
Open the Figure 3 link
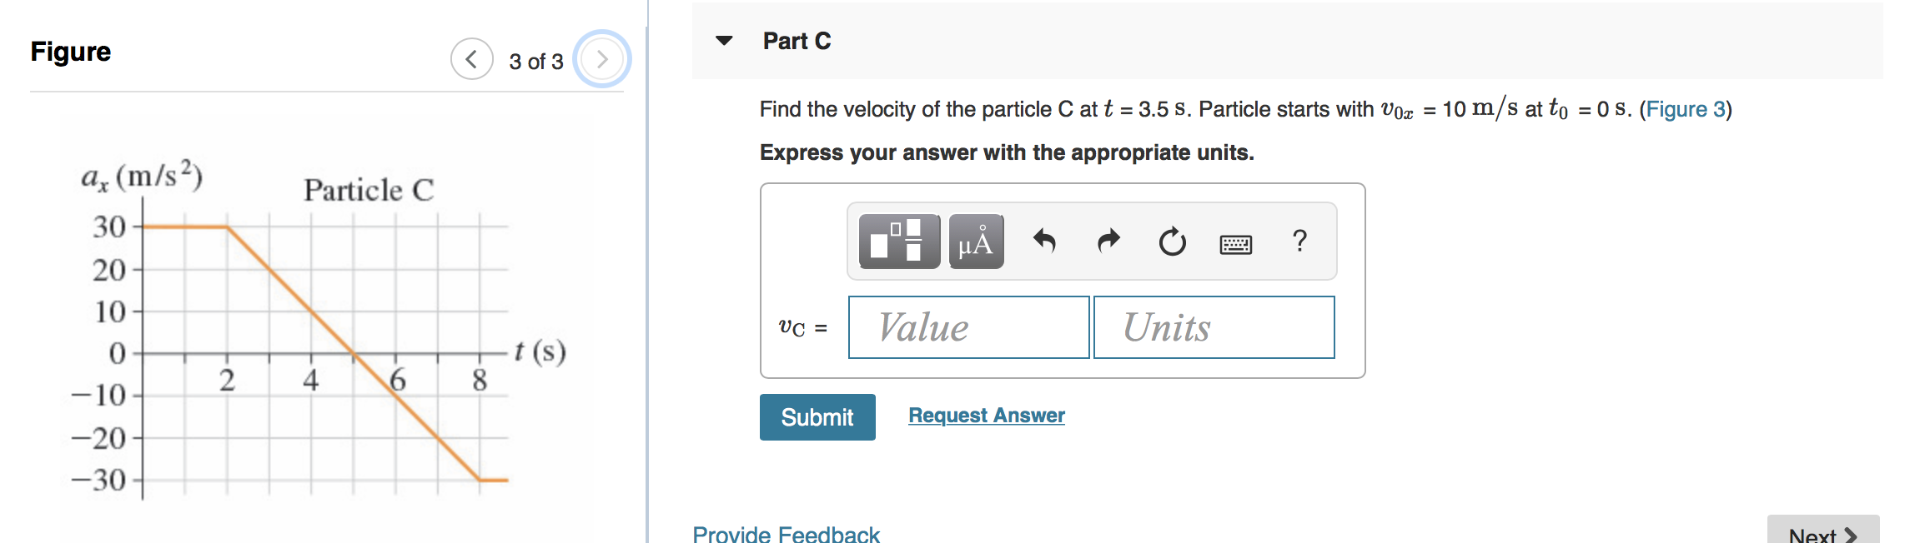tap(1685, 108)
